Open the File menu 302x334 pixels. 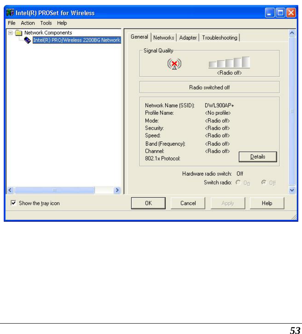coord(12,23)
